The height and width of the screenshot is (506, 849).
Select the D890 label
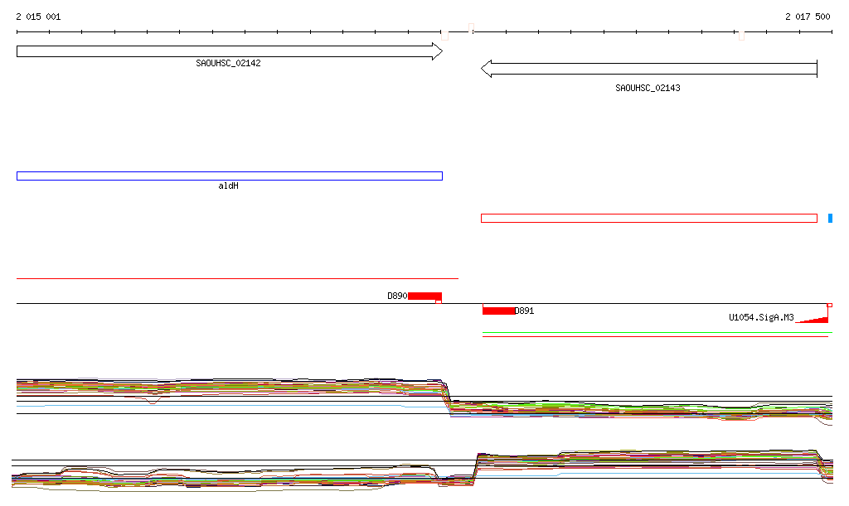(397, 296)
